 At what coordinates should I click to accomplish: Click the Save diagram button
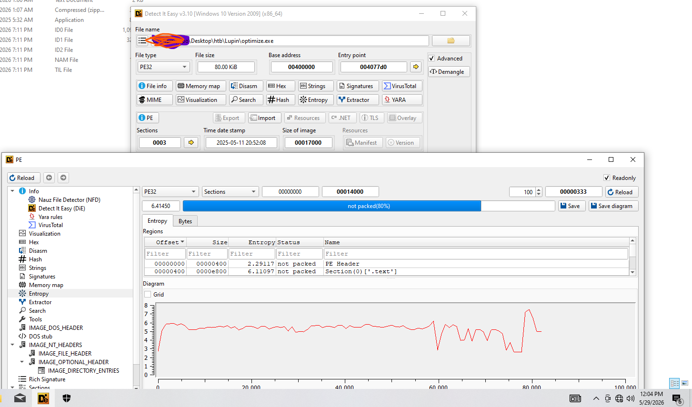point(613,206)
